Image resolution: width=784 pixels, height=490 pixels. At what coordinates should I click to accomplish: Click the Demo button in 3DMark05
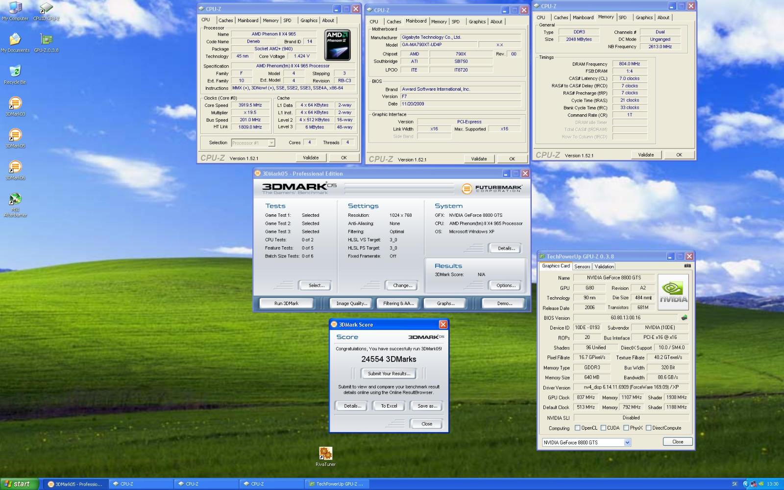pyautogui.click(x=504, y=303)
